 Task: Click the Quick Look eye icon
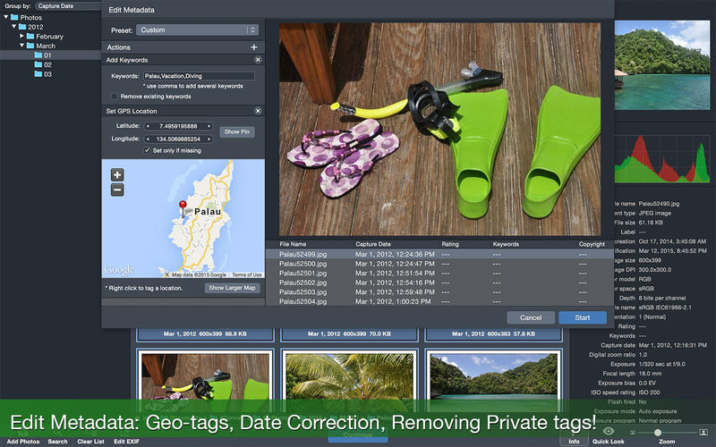(x=608, y=431)
